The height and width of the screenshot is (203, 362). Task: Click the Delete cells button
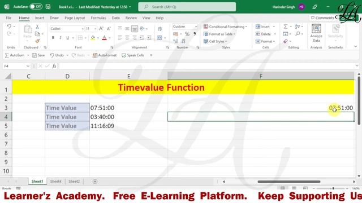tap(263, 34)
